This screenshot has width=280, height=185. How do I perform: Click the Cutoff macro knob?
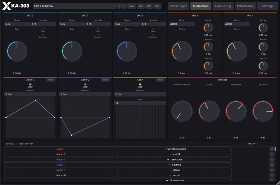pos(209,111)
